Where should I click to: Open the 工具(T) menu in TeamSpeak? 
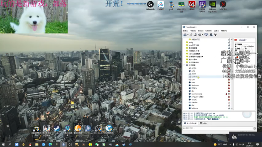[x=216, y=31]
